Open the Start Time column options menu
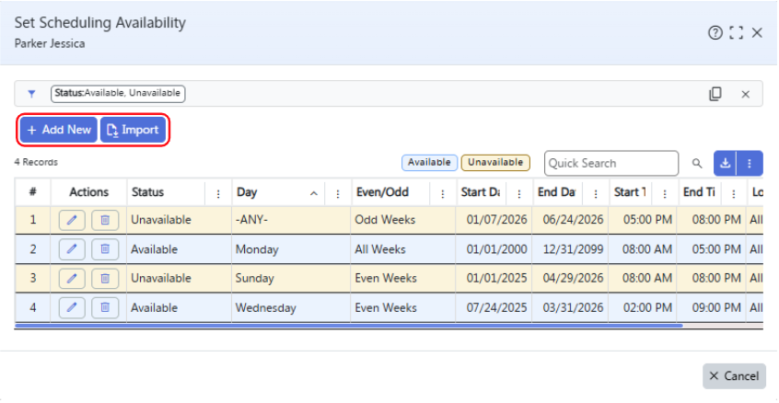The height and width of the screenshot is (403, 779). click(x=665, y=193)
